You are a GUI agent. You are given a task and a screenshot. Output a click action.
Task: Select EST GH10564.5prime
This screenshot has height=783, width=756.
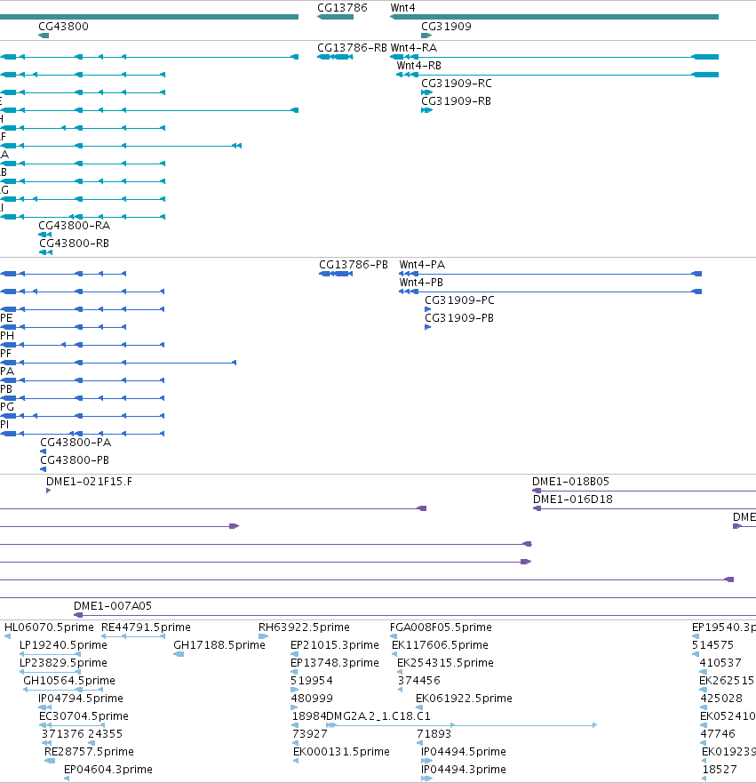tap(69, 681)
